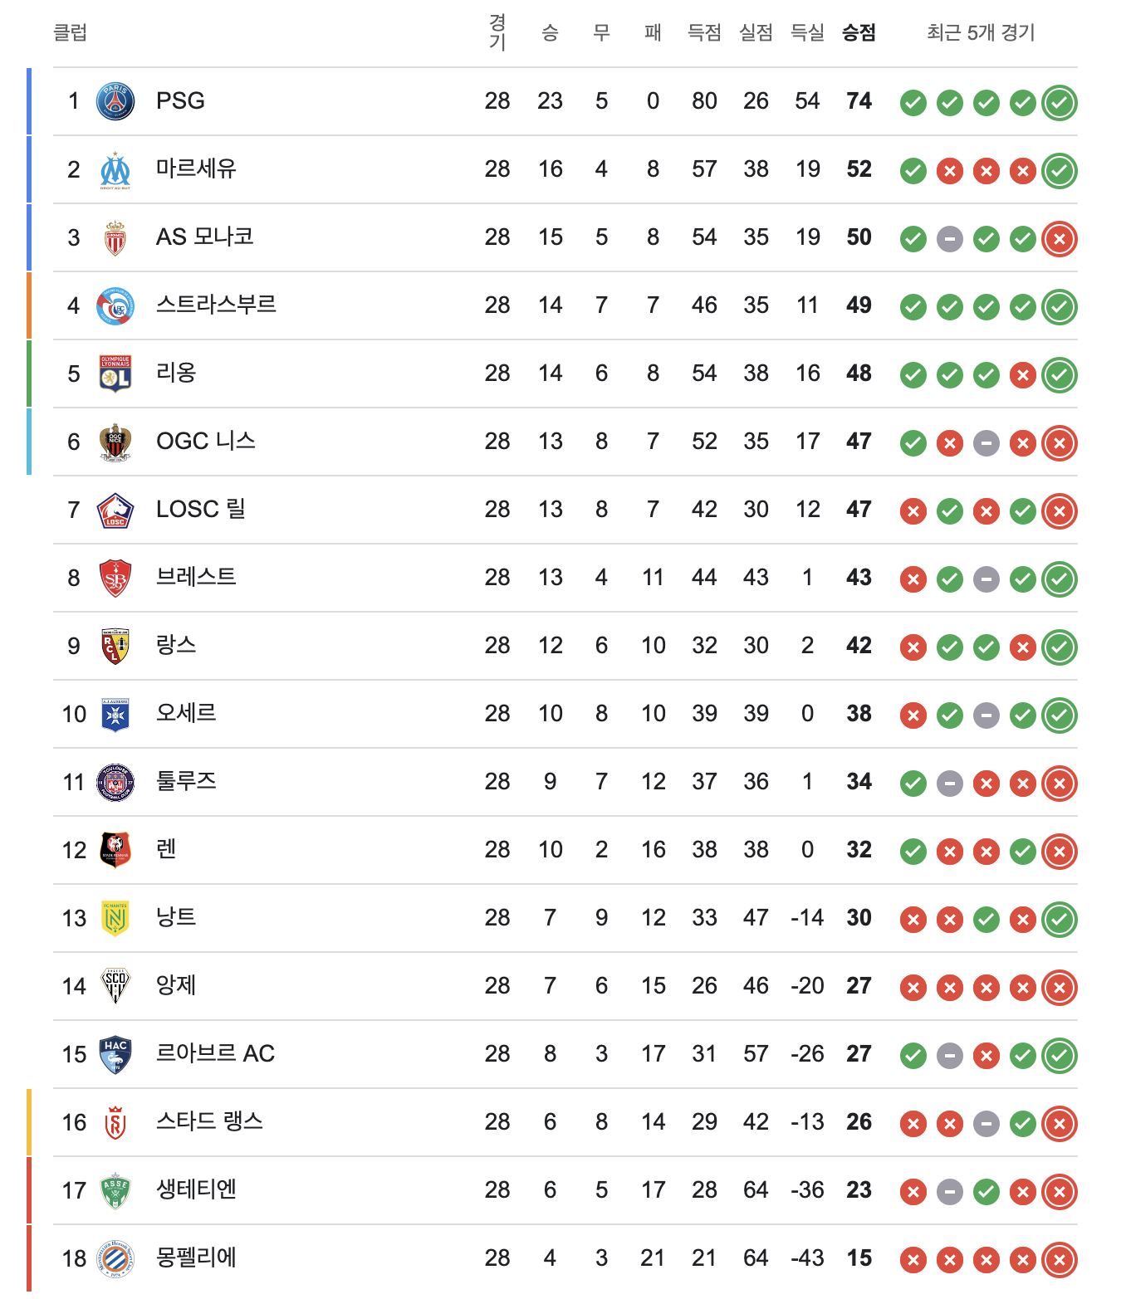1126x1299 pixels.
Task: Open the 브레스트 team name link
Action: pyautogui.click(x=196, y=577)
